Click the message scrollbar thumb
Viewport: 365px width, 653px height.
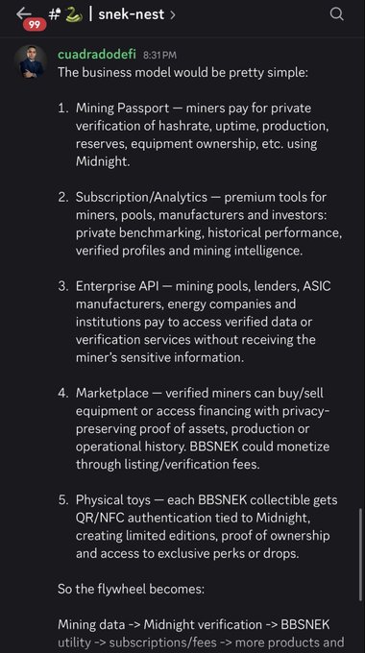tap(360, 554)
